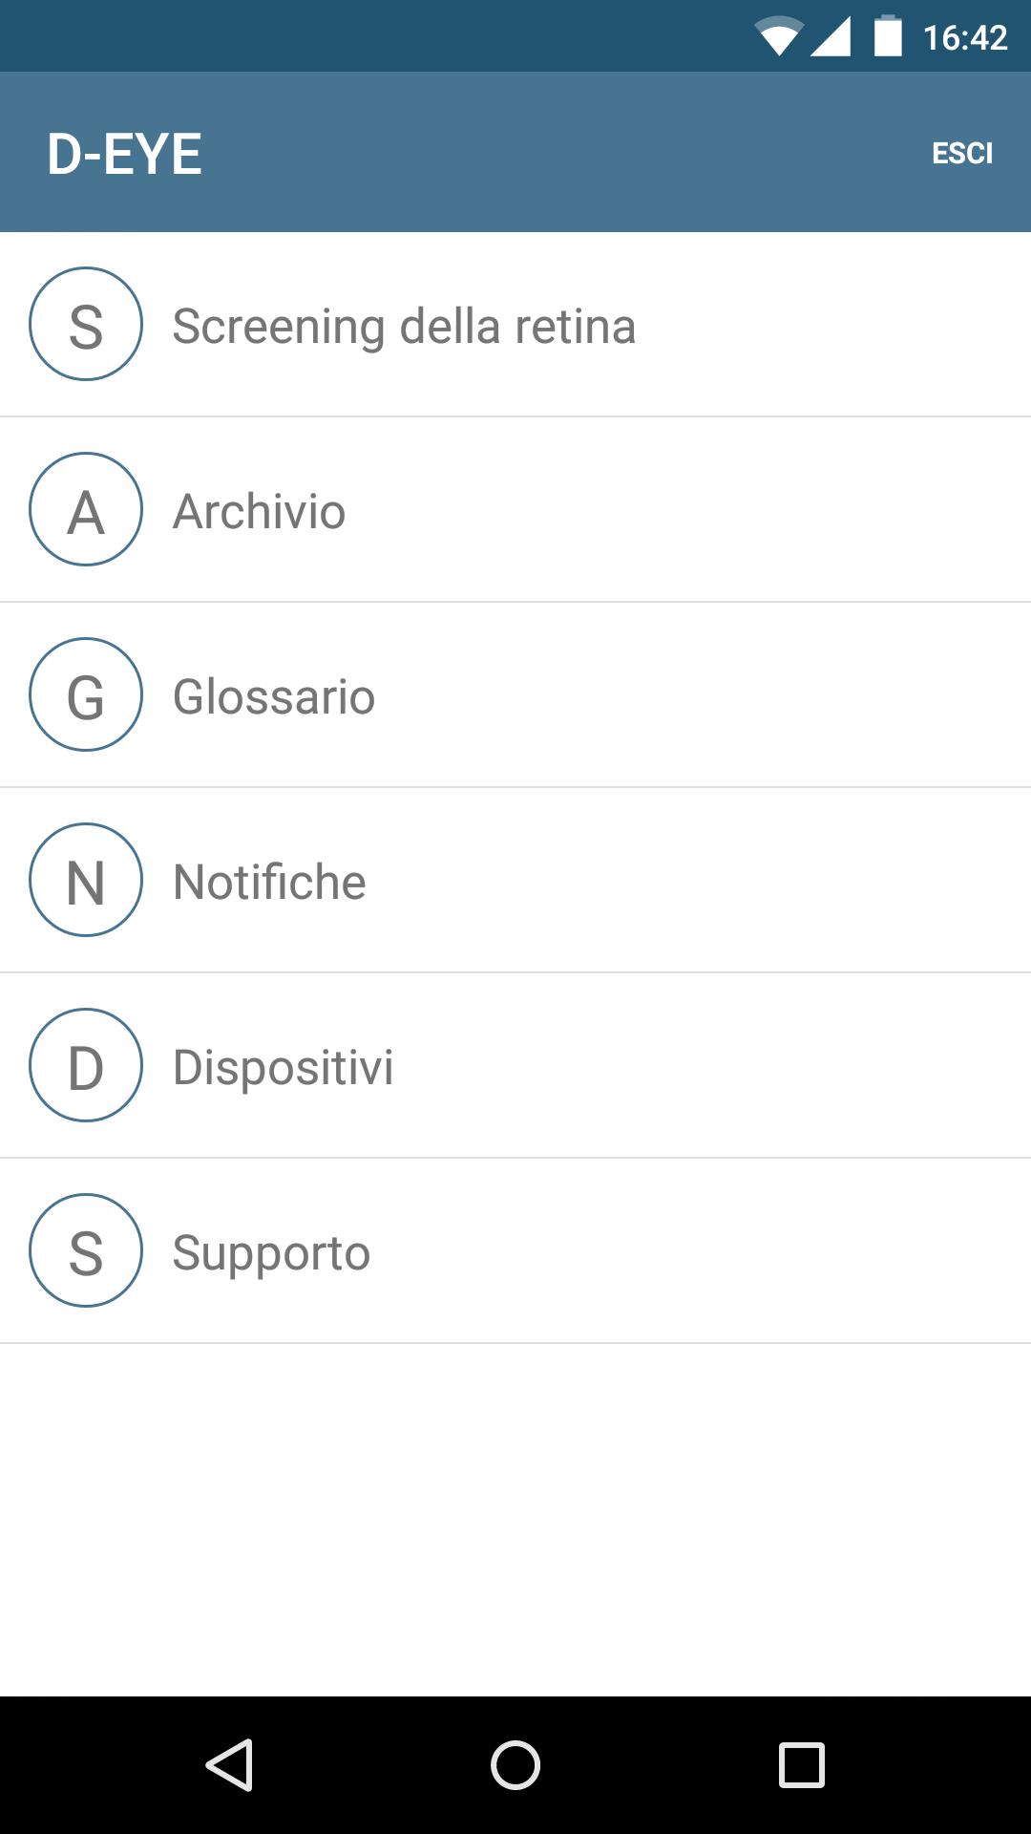Open the Supporto list item

click(271, 1252)
